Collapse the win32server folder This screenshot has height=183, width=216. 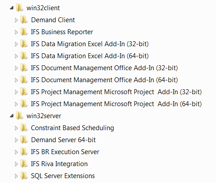[x=12, y=116]
